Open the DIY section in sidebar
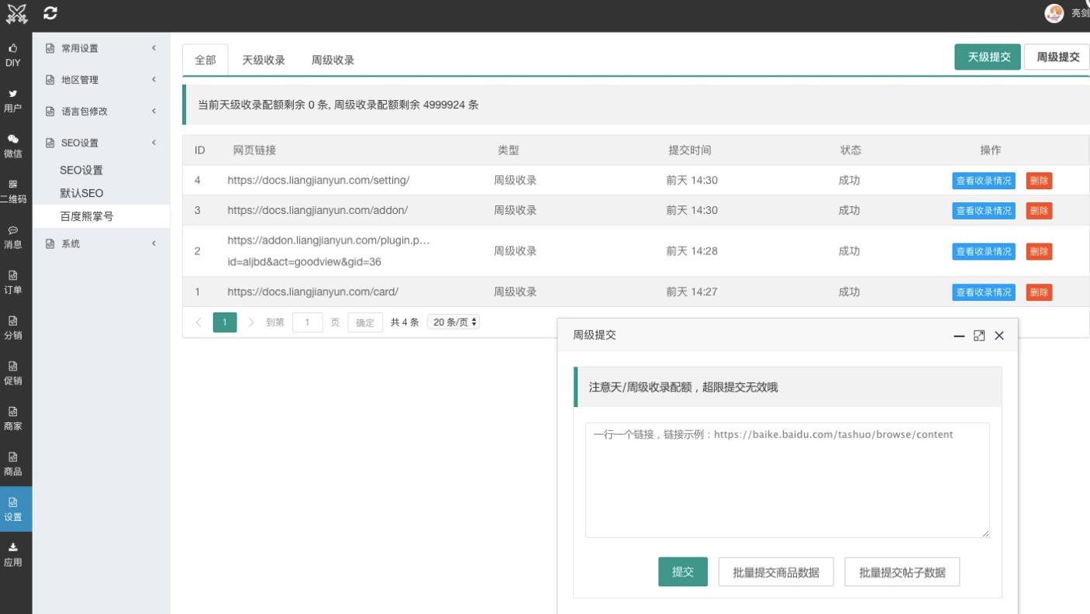The width and height of the screenshot is (1090, 614). [x=13, y=55]
